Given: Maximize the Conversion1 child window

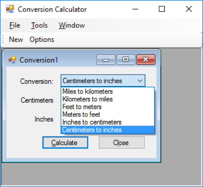Looking at the screenshot, I should click(126, 60).
